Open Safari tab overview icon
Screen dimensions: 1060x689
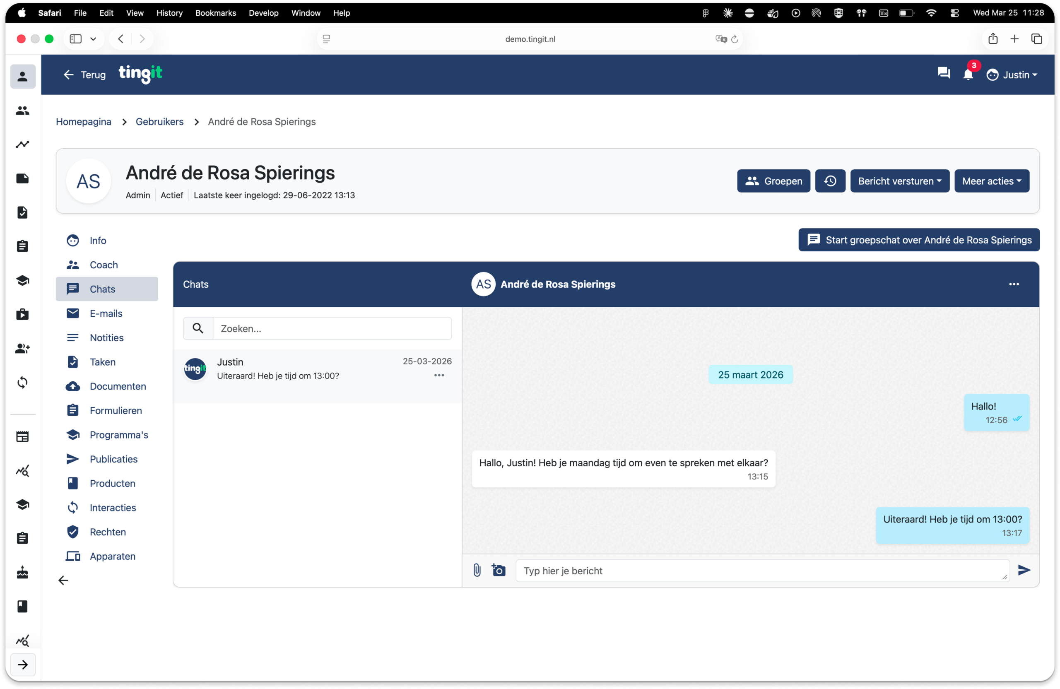[x=1037, y=39]
